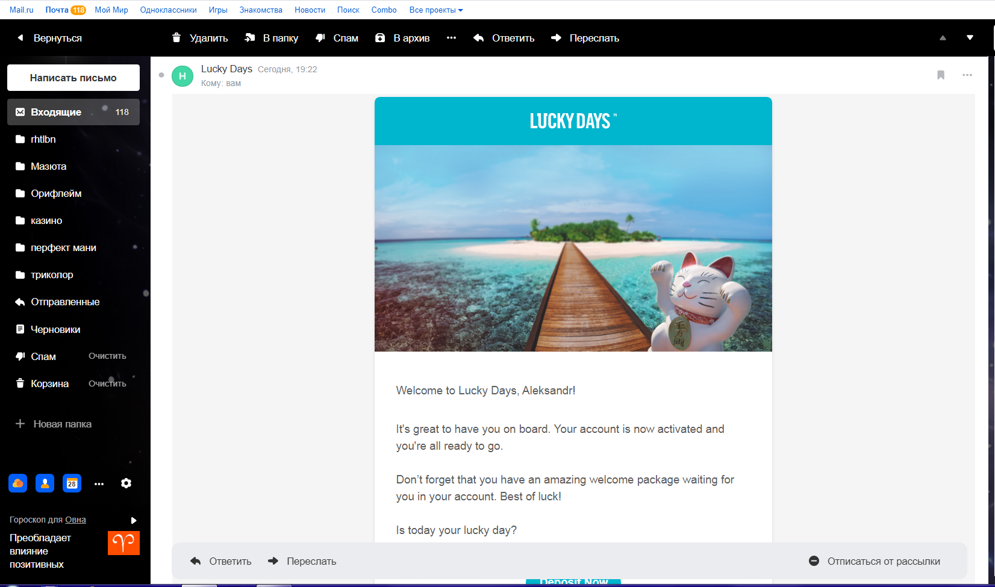Expand the Все проекты dropdown

pos(436,10)
